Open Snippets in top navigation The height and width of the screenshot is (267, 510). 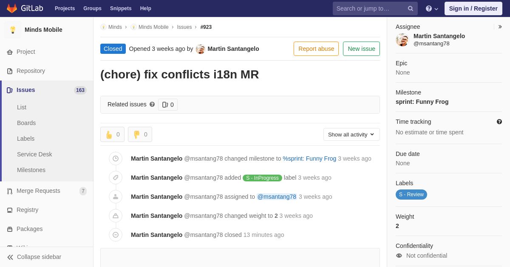click(121, 8)
